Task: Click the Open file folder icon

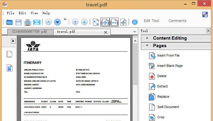Action: coord(9,22)
